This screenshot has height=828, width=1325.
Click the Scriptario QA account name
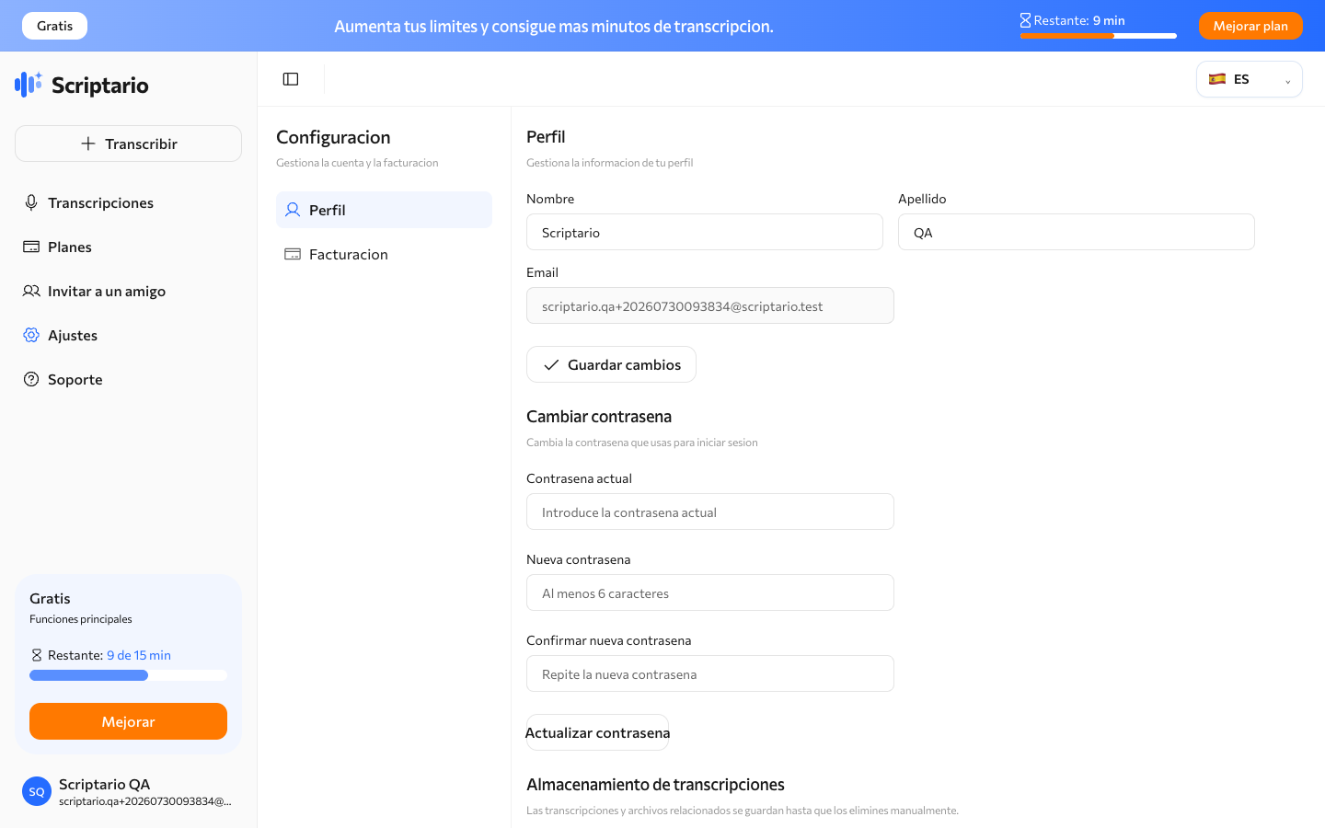(105, 784)
